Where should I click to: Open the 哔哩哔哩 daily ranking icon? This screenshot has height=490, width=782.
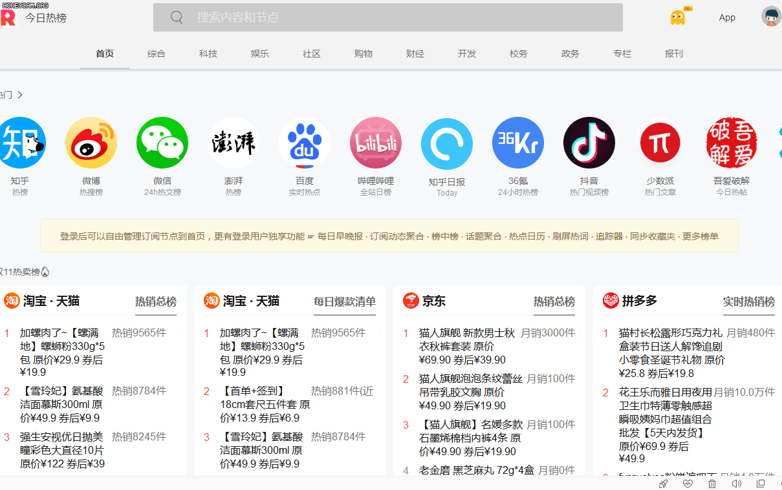pyautogui.click(x=376, y=143)
